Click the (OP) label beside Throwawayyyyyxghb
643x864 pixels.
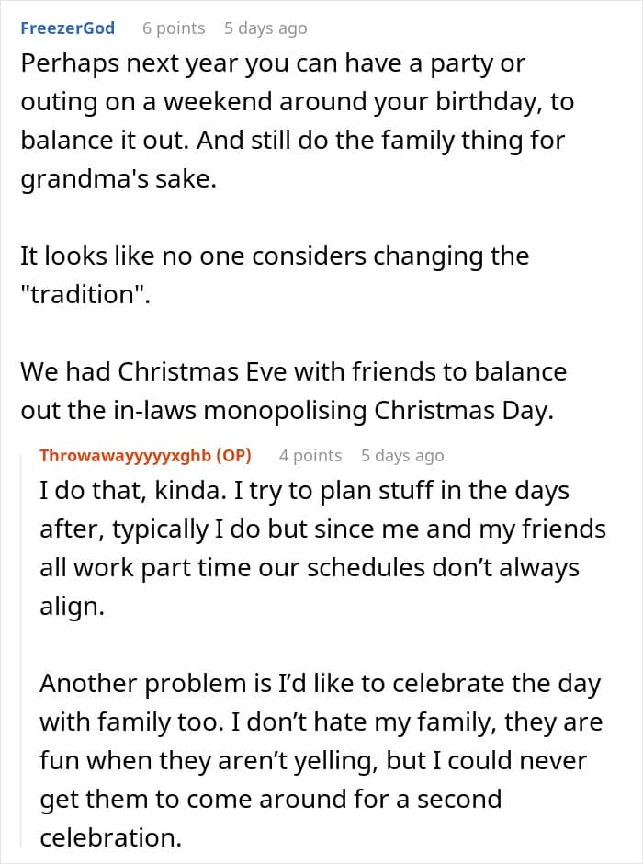click(232, 455)
